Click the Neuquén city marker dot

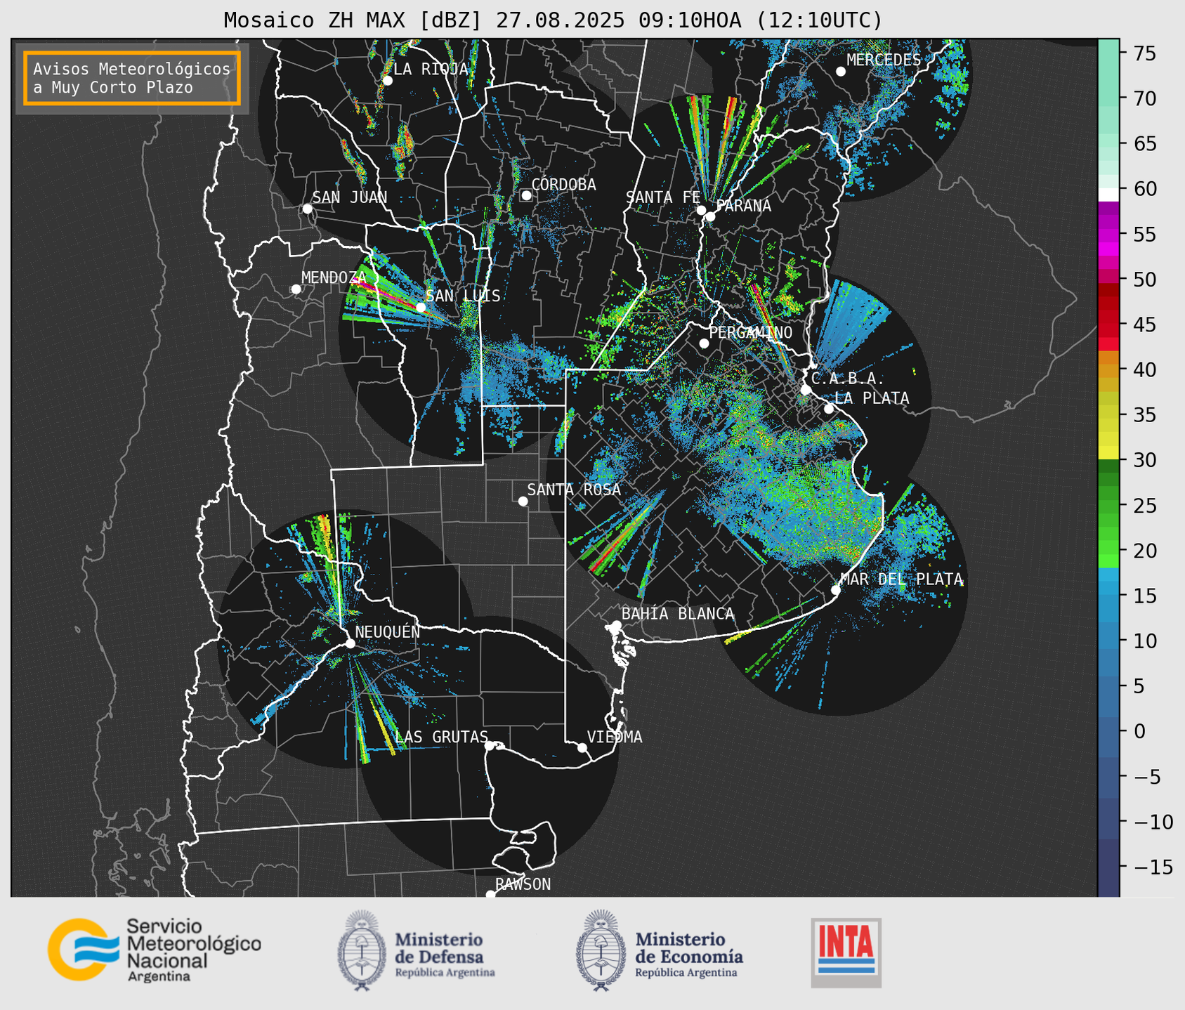[350, 643]
